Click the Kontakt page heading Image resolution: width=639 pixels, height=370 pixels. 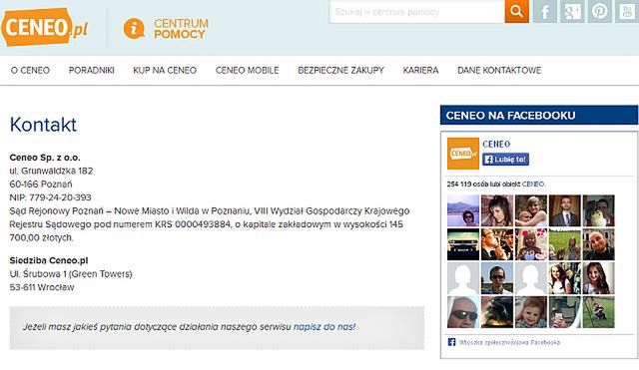43,125
